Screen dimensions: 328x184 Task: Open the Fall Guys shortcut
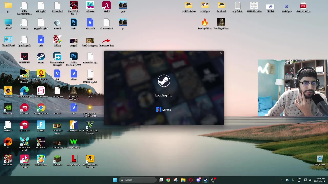click(x=90, y=7)
